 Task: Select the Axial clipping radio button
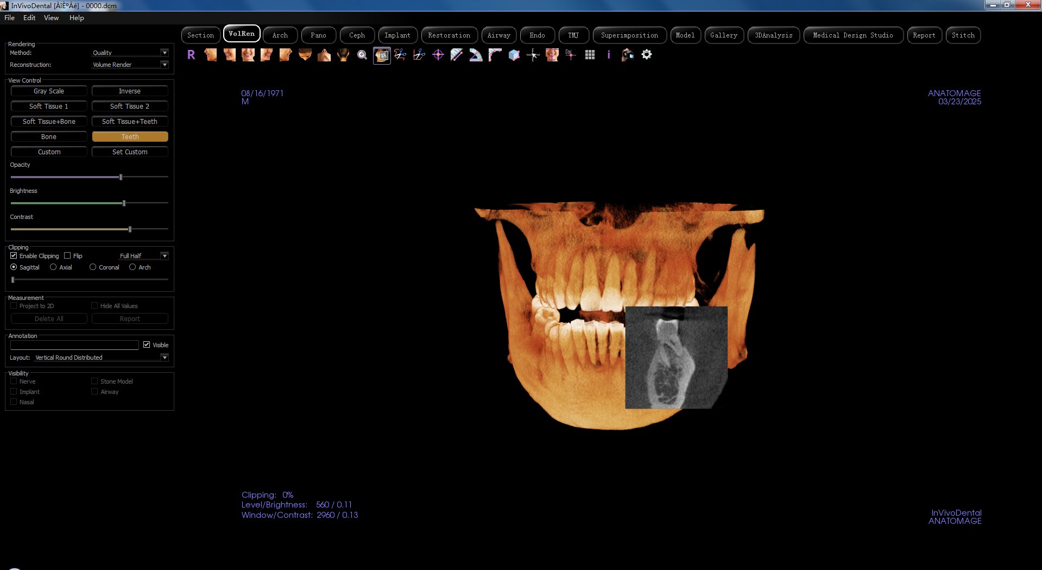53,267
